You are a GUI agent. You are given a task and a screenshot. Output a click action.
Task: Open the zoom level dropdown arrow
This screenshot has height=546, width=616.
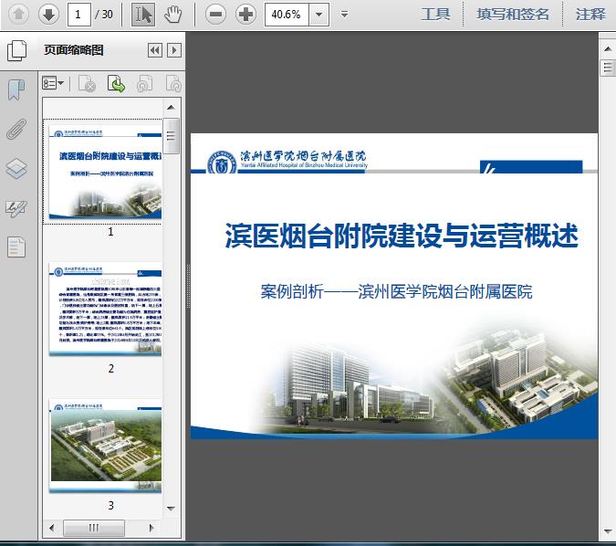[x=319, y=15]
